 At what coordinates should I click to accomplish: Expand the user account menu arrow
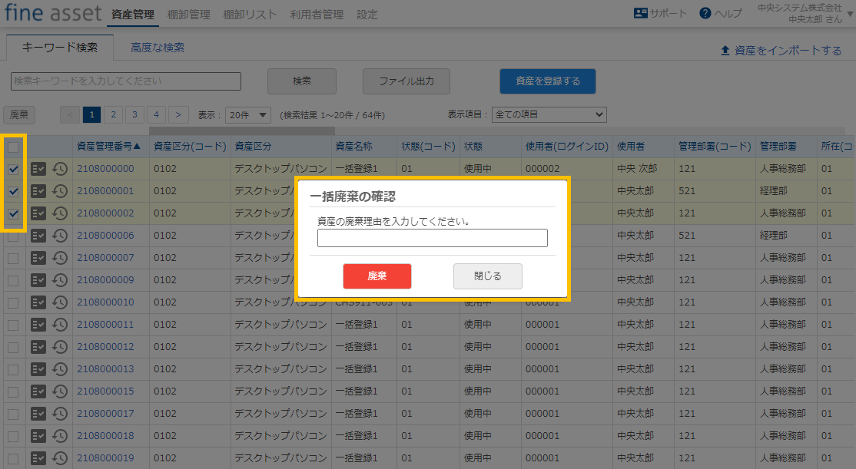point(850,13)
